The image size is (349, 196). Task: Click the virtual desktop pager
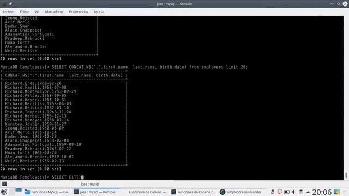[x=15, y=192]
